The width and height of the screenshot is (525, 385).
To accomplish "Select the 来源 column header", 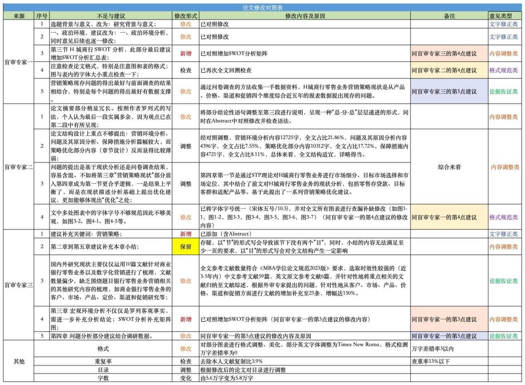I will tap(19, 16).
